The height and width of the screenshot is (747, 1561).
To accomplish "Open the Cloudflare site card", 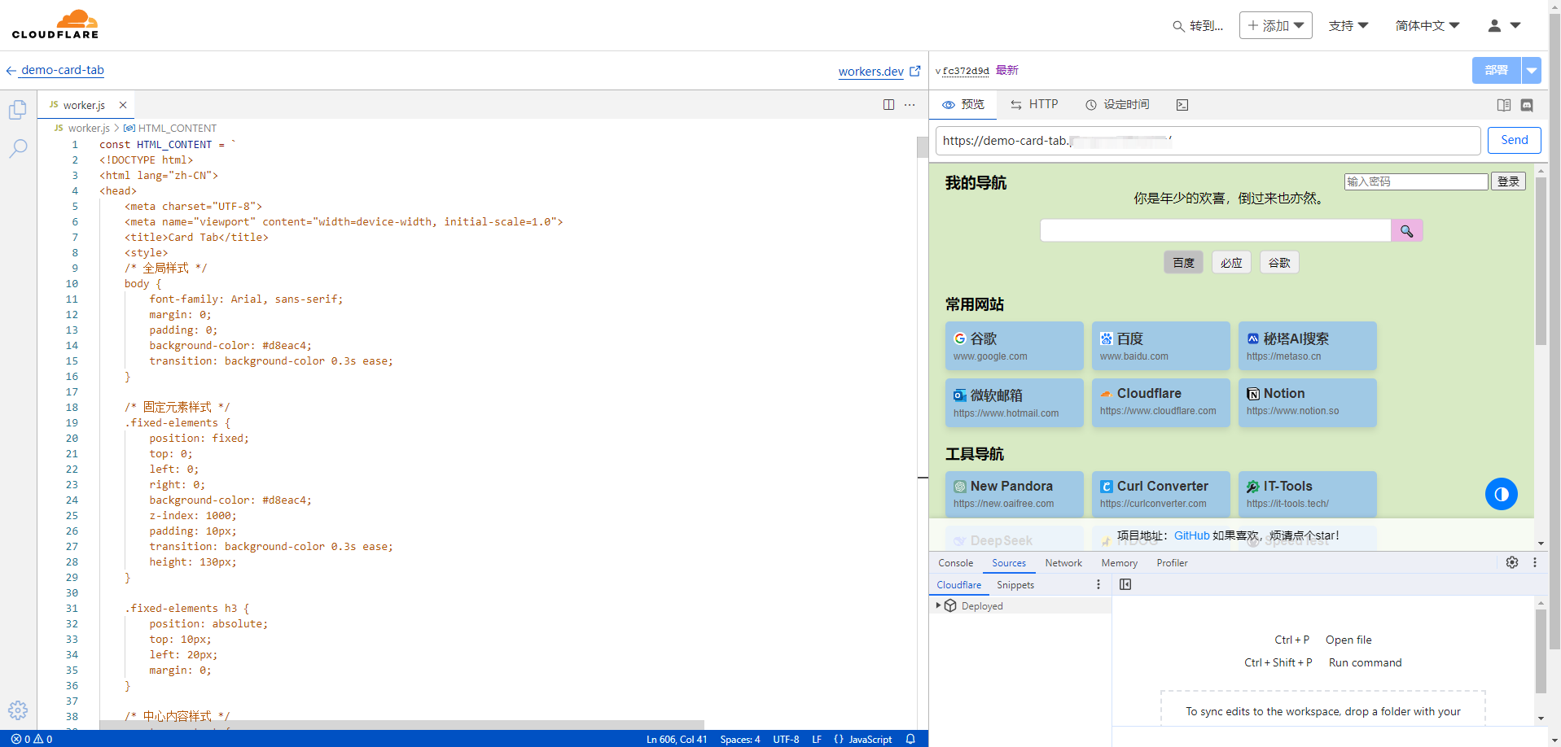I will click(1161, 403).
